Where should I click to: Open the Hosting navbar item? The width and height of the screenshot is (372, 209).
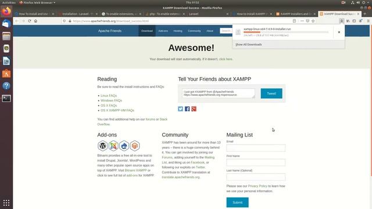click(178, 31)
